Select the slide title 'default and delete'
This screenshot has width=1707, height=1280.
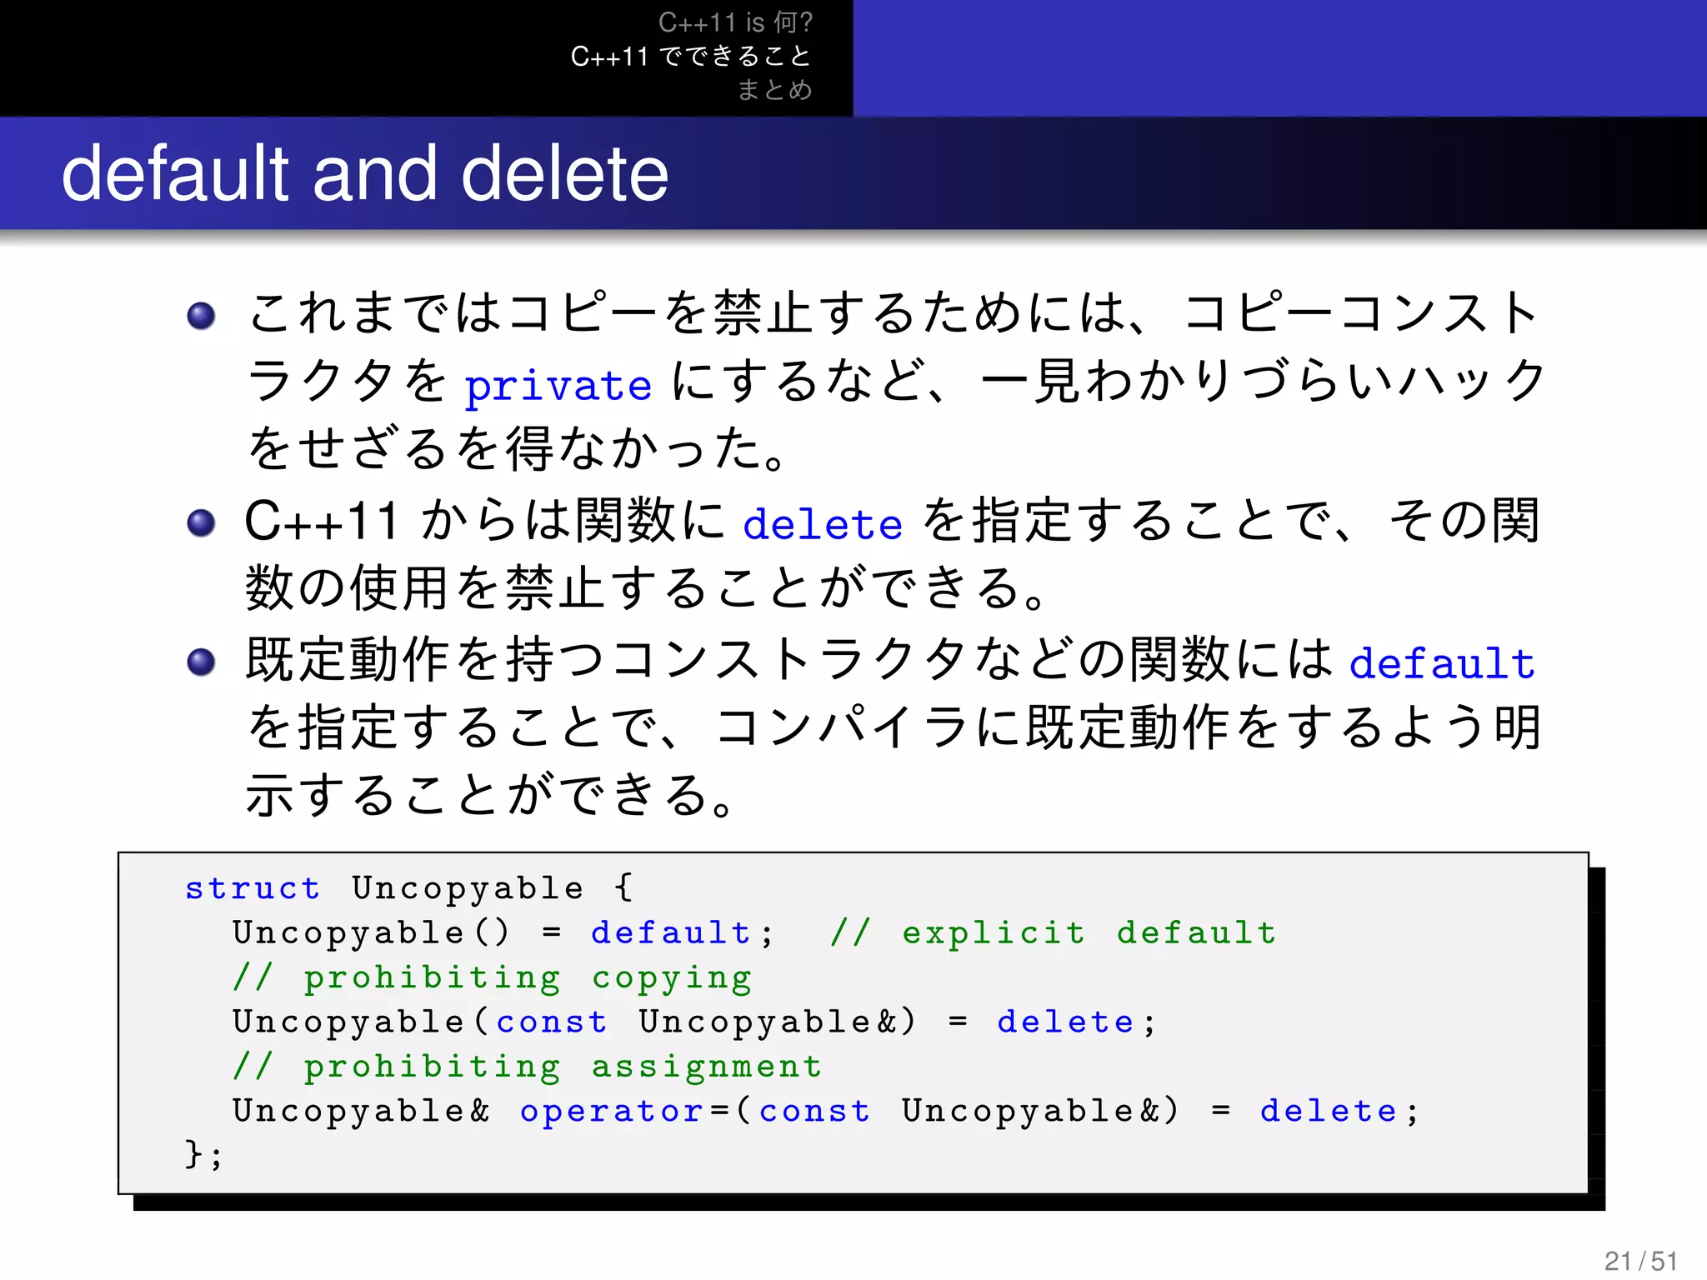point(365,173)
